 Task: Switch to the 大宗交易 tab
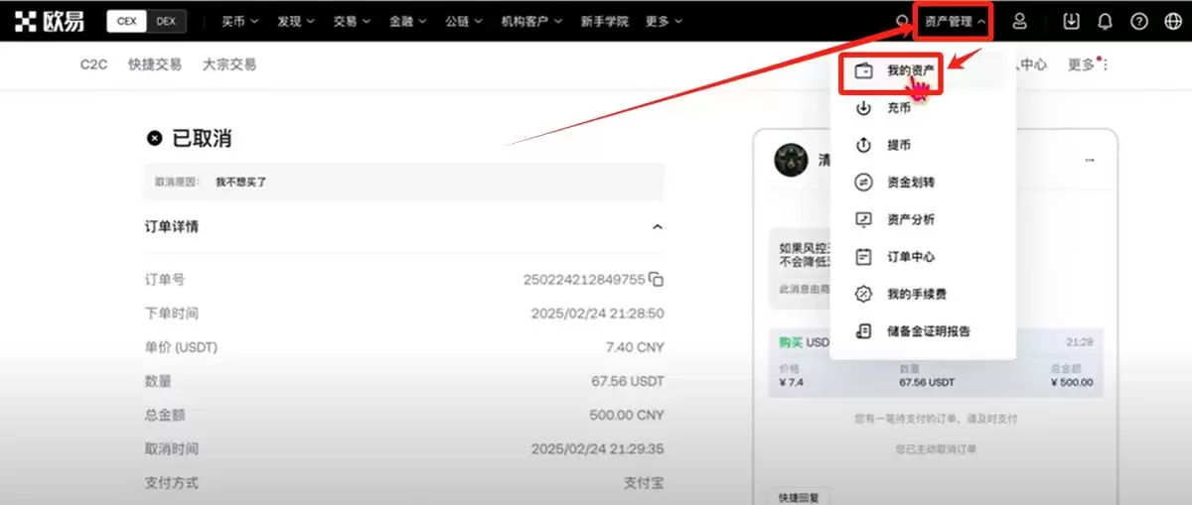click(229, 64)
